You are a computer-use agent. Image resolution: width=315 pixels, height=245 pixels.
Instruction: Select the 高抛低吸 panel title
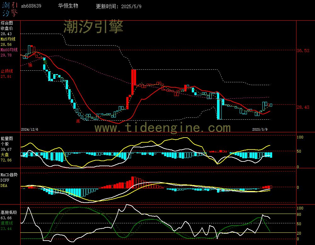pos(9,213)
